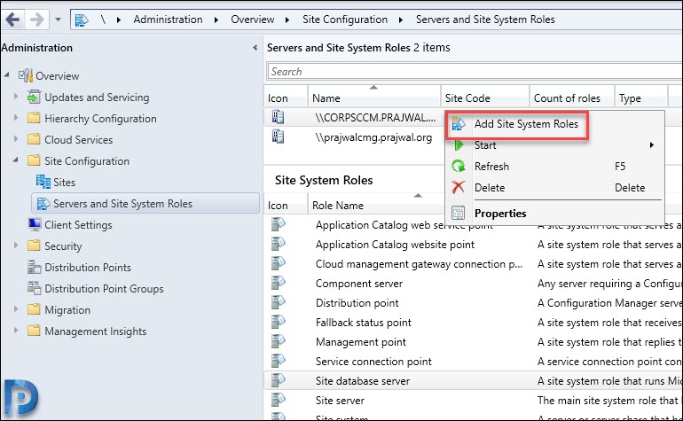
Task: Click the Site Configuration breadcrumb
Action: tap(344, 19)
